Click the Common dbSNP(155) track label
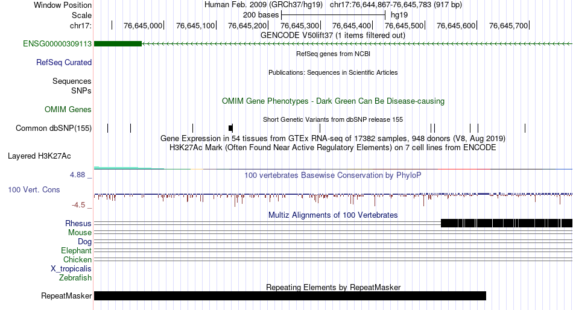Image resolution: width=573 pixels, height=310 pixels. 54,128
